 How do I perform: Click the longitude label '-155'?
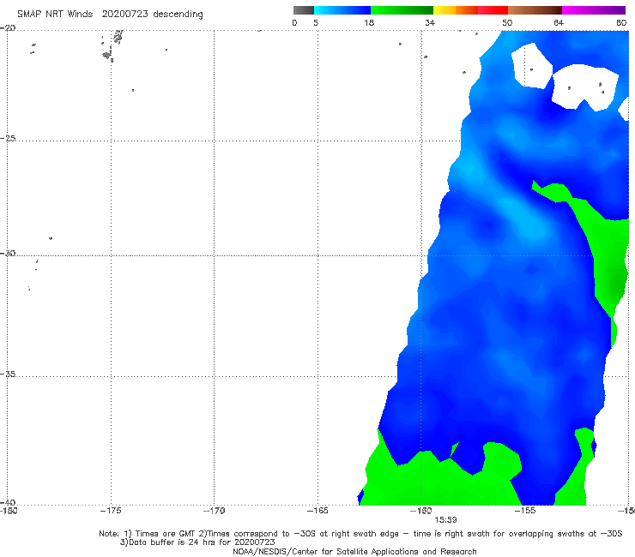click(525, 511)
